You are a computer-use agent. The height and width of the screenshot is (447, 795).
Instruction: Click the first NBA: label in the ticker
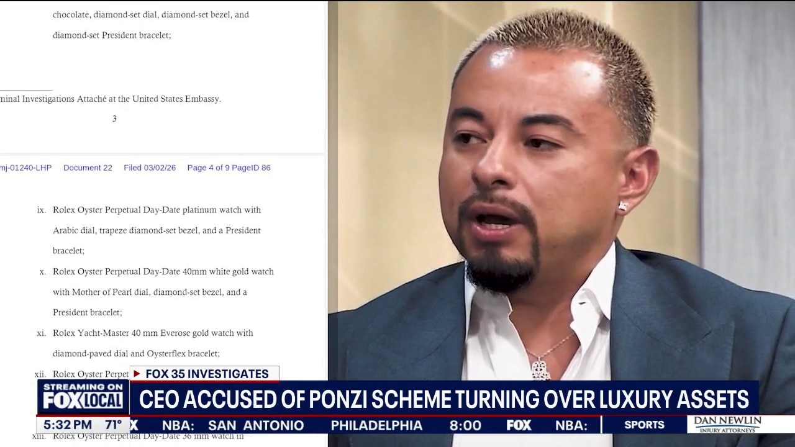pos(178,426)
